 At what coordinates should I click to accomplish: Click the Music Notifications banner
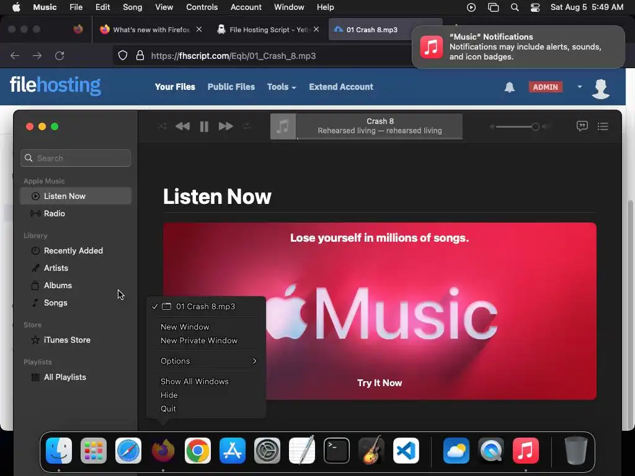[518, 47]
